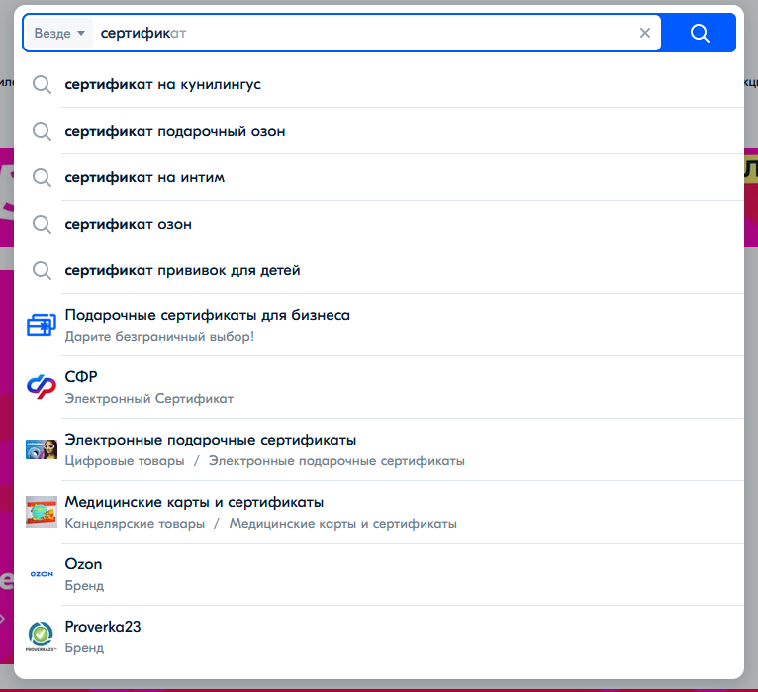Image resolution: width=758 pixels, height=692 pixels.
Task: Click the Бренд label under Proverka23
Action: point(84,648)
